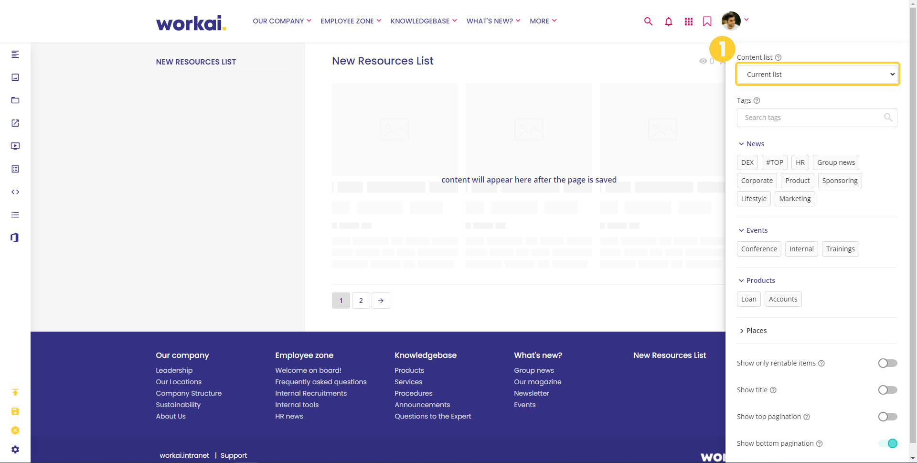Select the folder component icon in sidebar
The height and width of the screenshot is (463, 917).
[x=15, y=100]
